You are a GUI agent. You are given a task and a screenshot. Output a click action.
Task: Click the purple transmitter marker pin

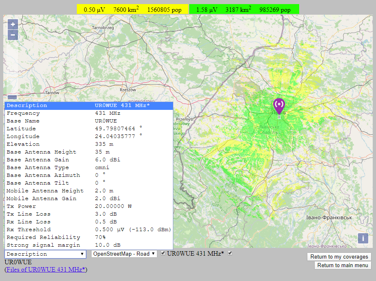279,105
